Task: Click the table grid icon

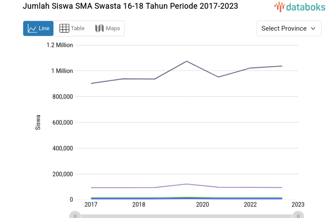Action: (x=64, y=28)
